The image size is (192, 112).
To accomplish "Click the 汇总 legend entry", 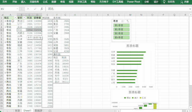I will click(x=143, y=98).
